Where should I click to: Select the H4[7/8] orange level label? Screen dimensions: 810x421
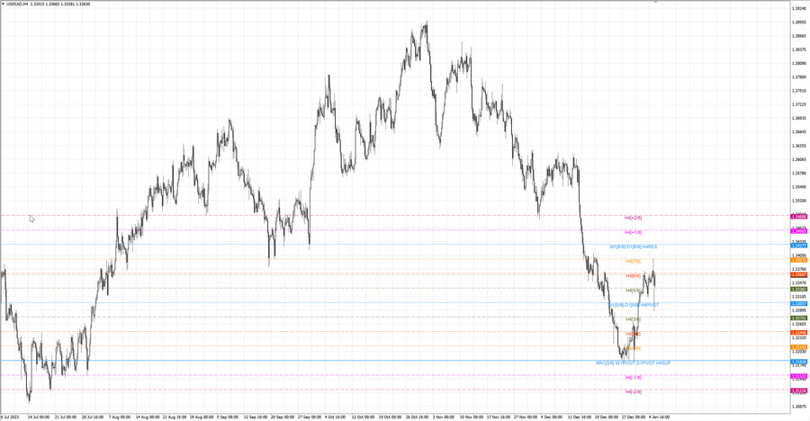click(x=634, y=262)
